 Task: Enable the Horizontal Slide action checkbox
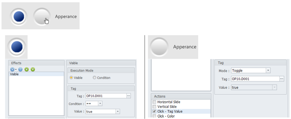(x=154, y=102)
